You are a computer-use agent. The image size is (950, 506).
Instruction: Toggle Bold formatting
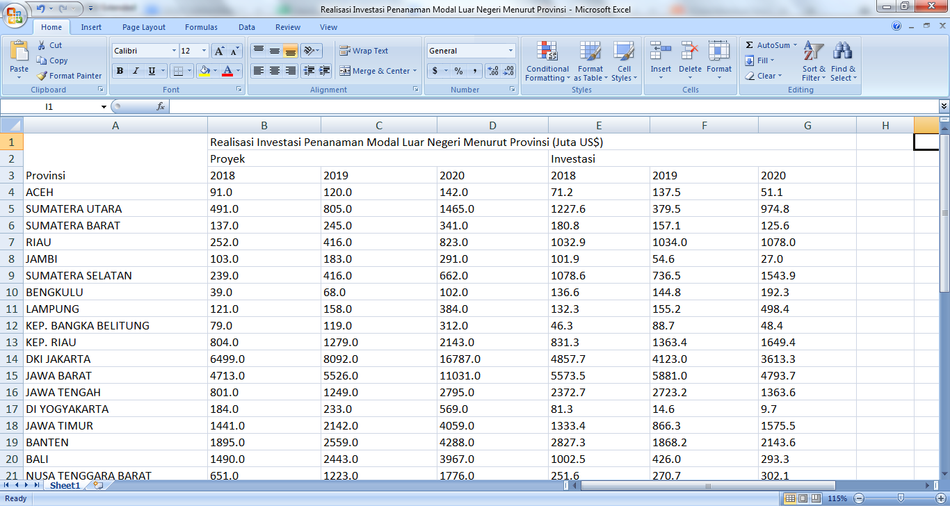coord(120,71)
